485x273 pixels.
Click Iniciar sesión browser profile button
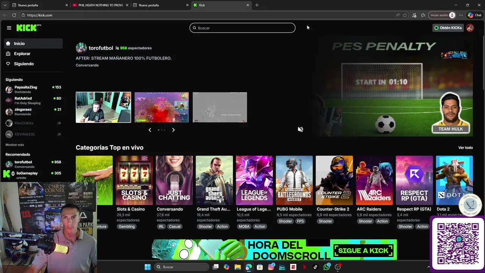[x=442, y=15]
